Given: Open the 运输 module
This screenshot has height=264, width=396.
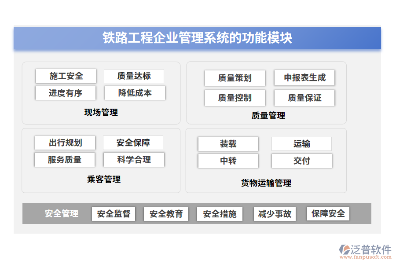Looking at the screenshot, I should coord(302,143).
